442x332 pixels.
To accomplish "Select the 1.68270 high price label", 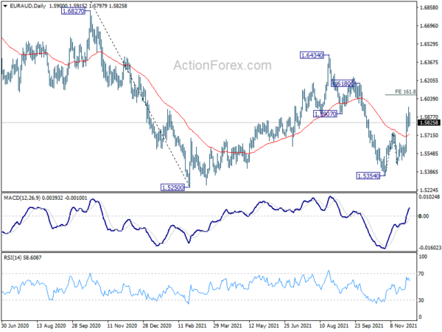I will [x=73, y=11].
